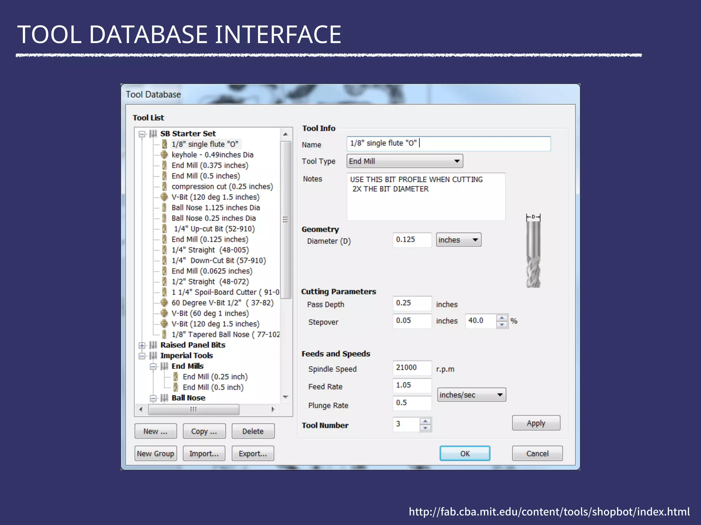
Task: Click the tool Name field
Action: click(449, 144)
